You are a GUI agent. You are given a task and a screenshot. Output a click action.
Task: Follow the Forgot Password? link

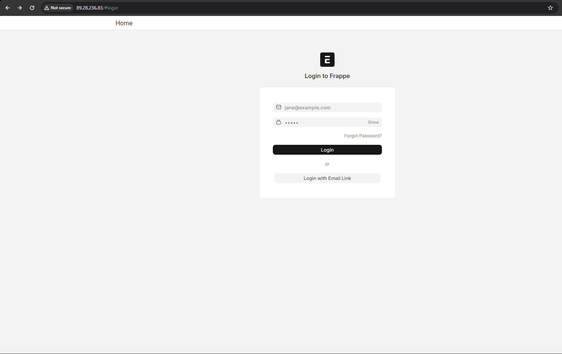[x=363, y=136]
